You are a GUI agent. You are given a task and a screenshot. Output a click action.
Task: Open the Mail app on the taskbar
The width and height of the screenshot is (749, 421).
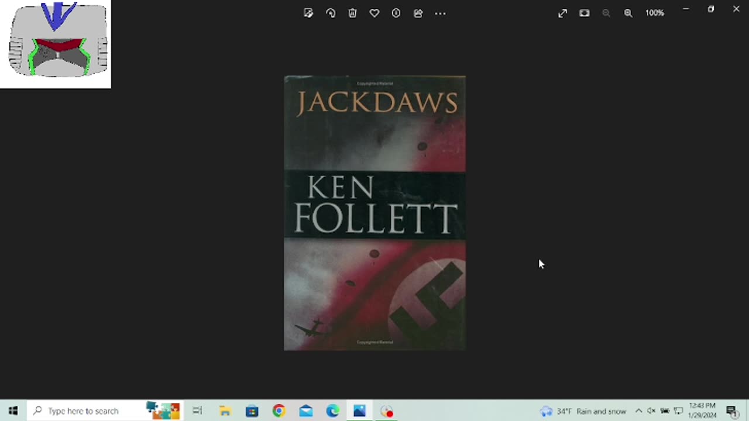click(305, 411)
